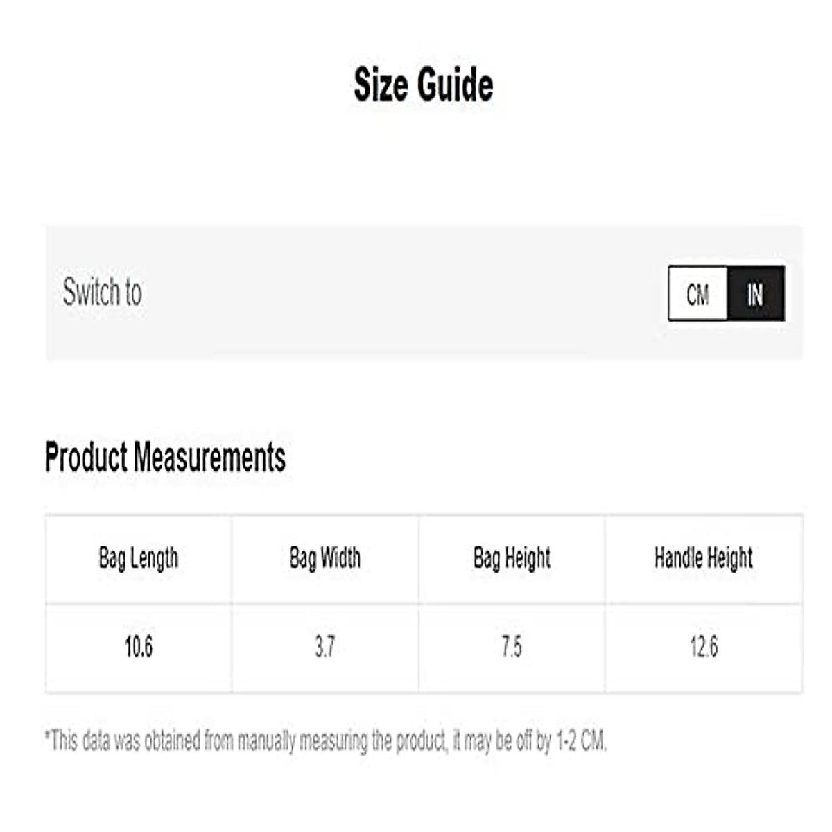
Task: Click the Bag Height column header
Action: (512, 558)
